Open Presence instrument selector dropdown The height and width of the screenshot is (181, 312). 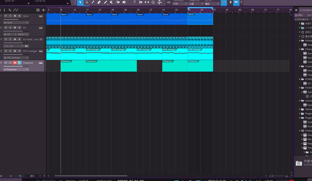(16, 69)
